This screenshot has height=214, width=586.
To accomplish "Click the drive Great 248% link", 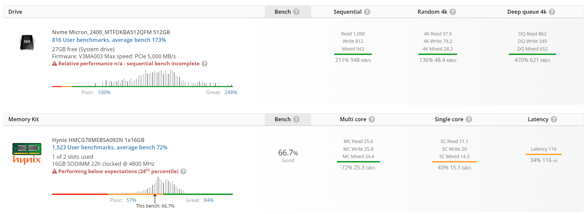I will coord(231,92).
